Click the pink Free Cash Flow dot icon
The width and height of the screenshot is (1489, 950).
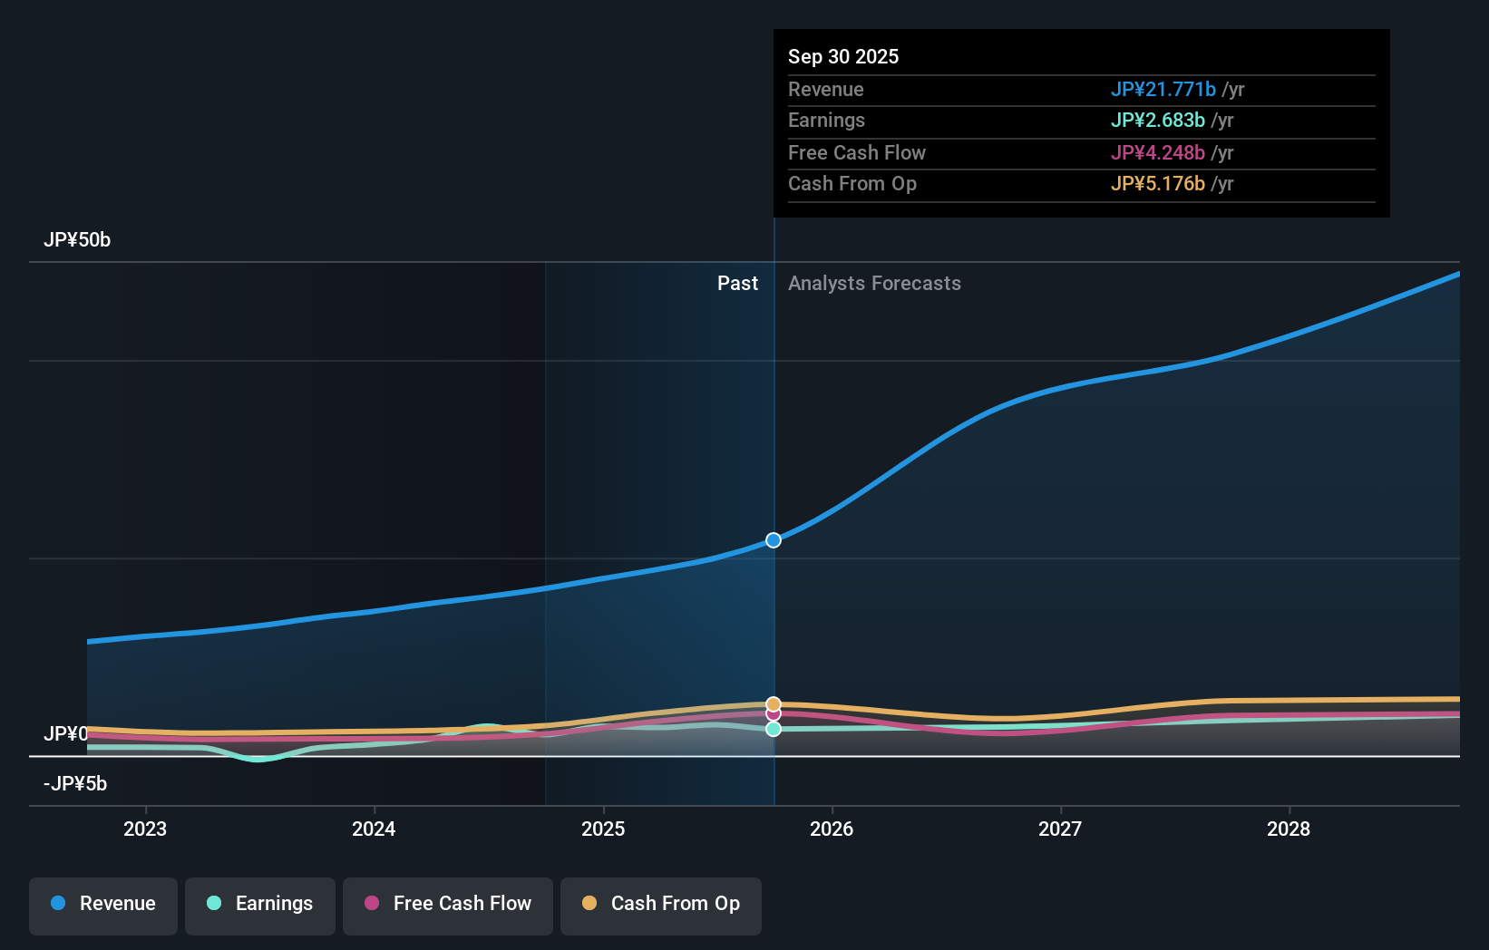coord(370,904)
